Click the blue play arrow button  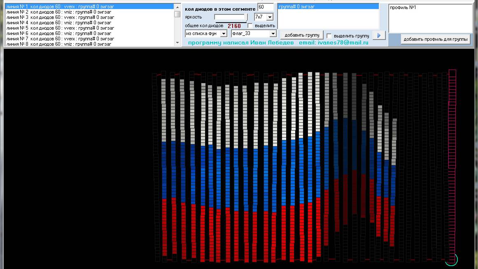tap(379, 35)
